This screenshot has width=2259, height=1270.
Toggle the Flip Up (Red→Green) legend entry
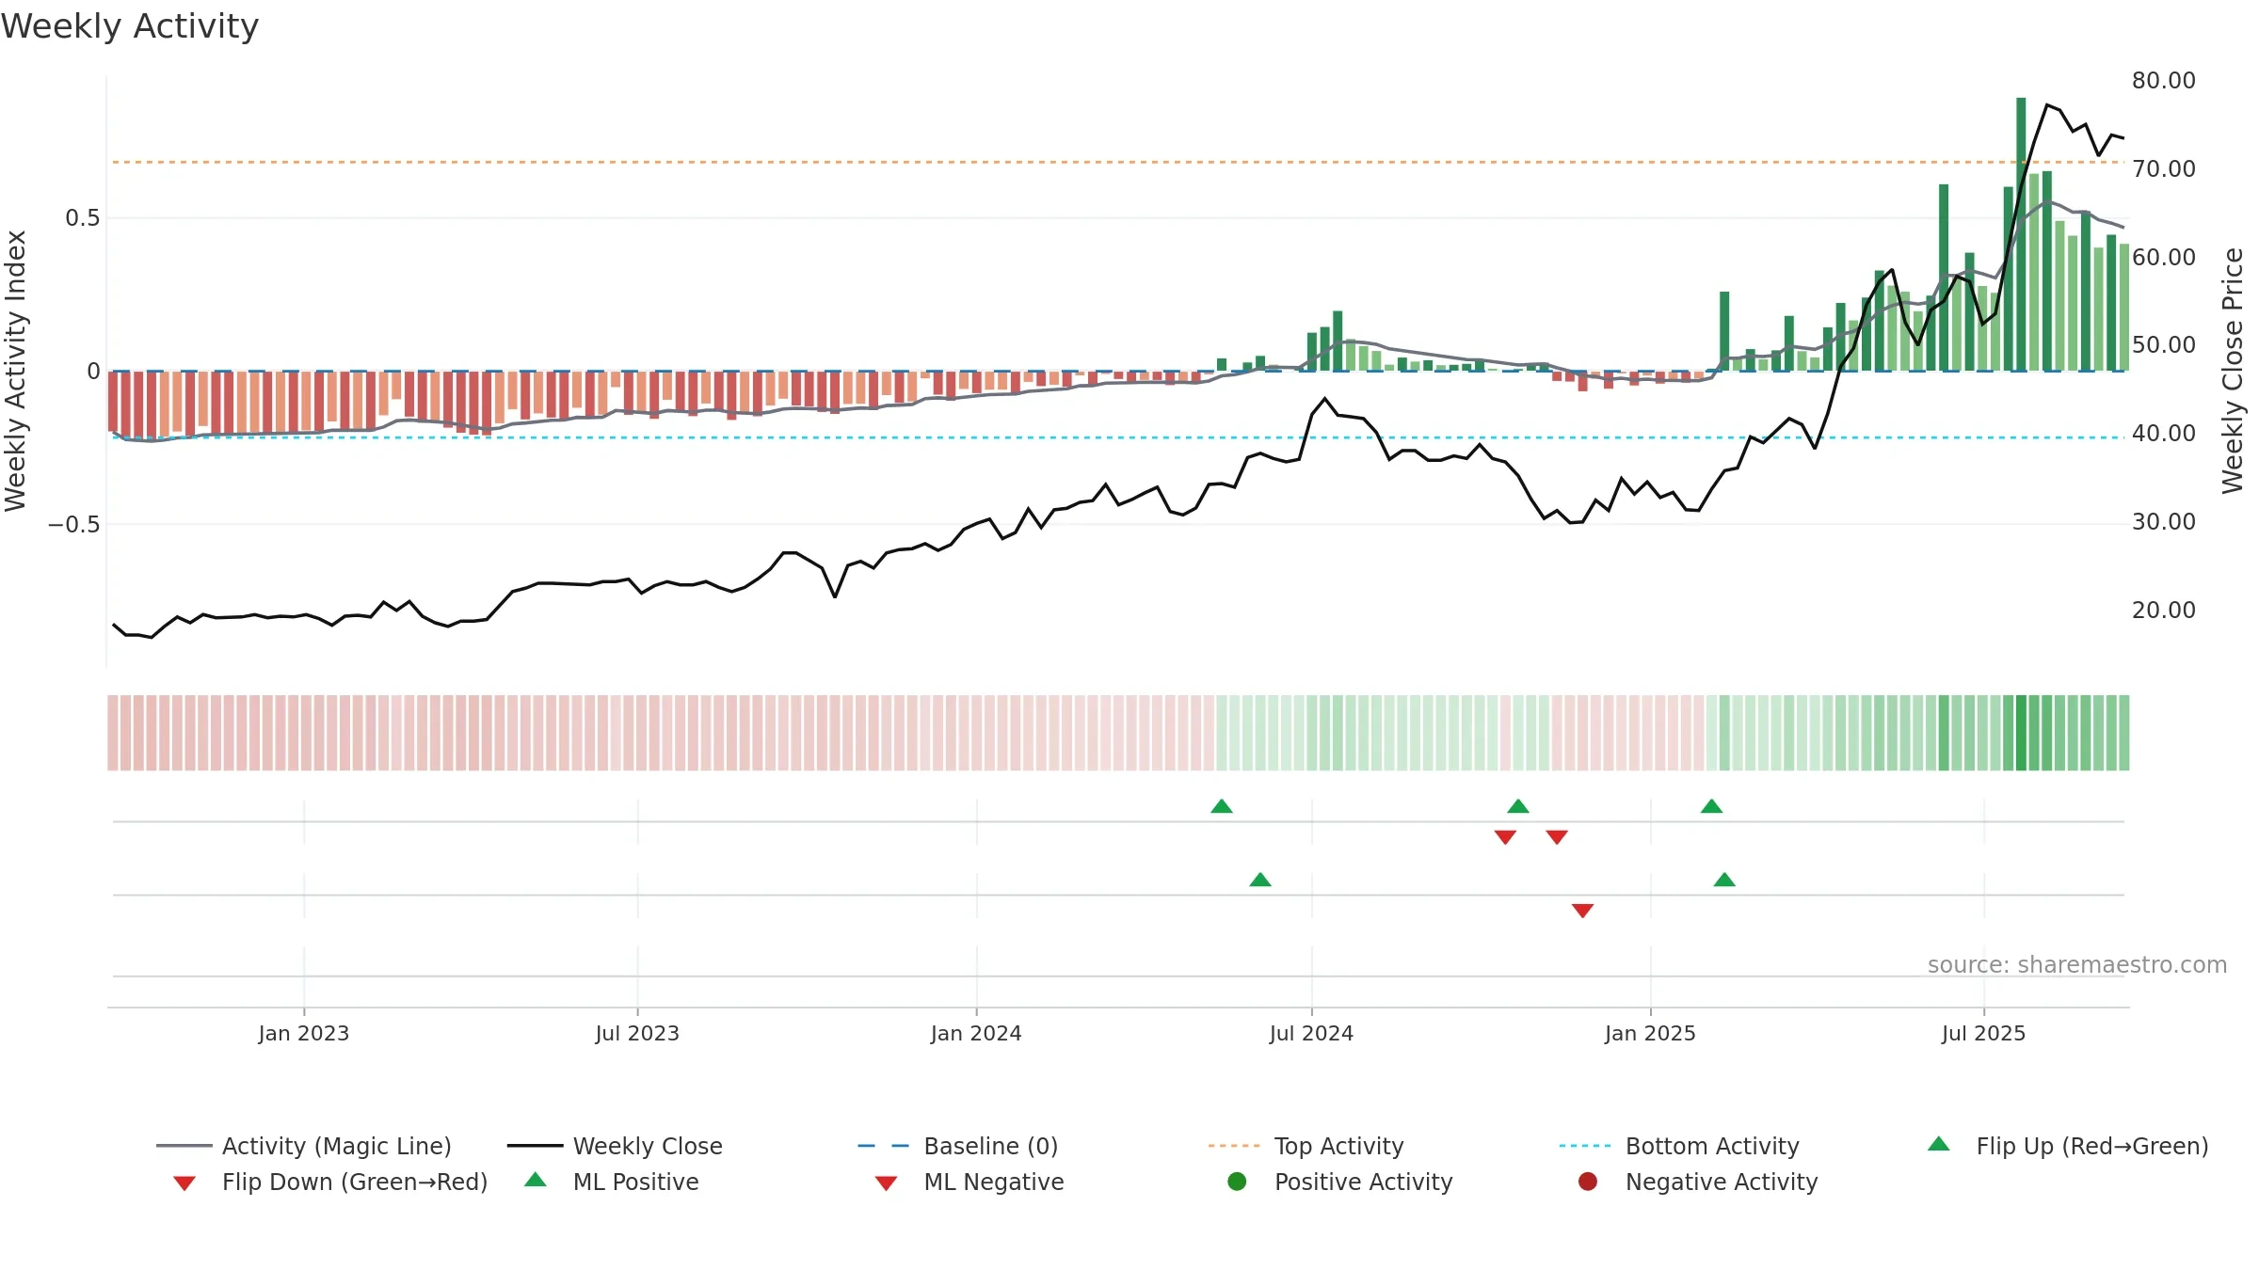2068,1146
